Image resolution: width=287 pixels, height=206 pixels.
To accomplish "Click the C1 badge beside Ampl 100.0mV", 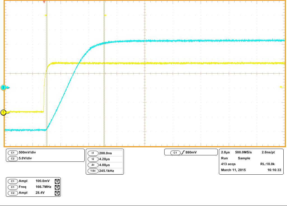I will (x=13, y=181).
